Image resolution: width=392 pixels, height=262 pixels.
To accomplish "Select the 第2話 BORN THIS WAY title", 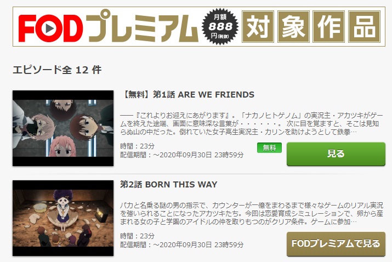I will click(168, 185).
